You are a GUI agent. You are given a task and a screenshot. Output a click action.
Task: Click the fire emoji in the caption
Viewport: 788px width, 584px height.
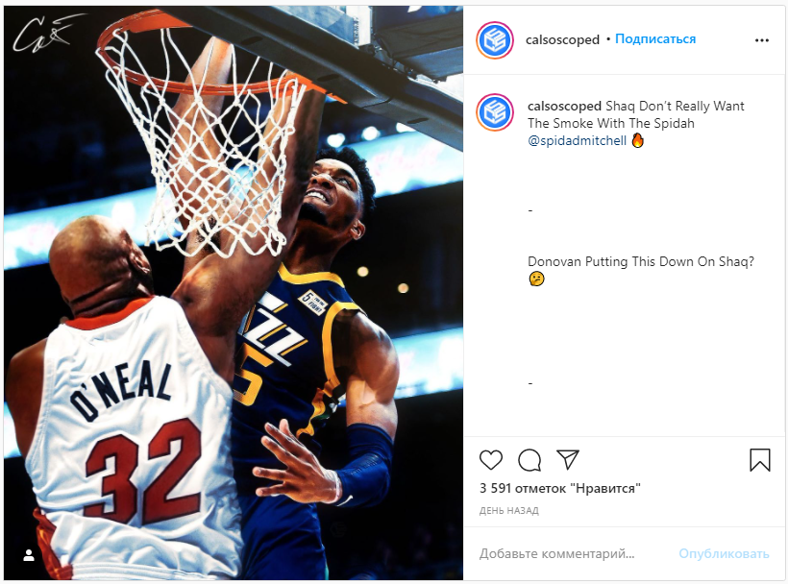pos(638,140)
